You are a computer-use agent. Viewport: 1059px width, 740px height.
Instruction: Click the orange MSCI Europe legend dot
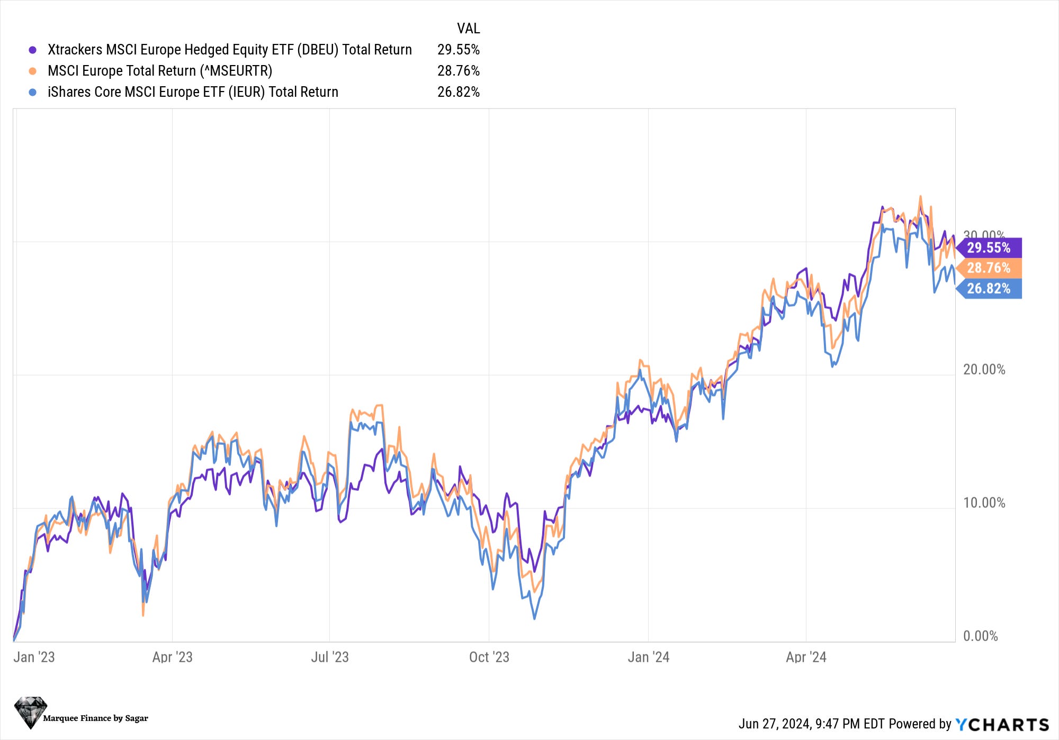pos(33,71)
